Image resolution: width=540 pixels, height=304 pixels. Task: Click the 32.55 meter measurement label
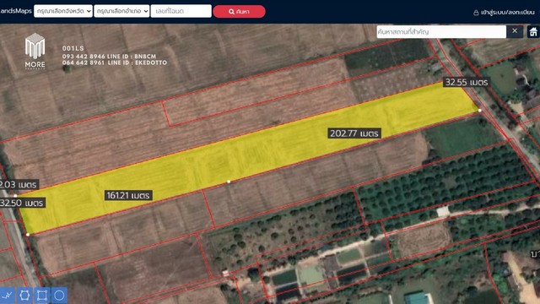(x=467, y=82)
